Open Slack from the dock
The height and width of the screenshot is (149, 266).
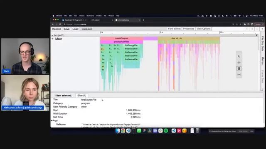coord(160,131)
